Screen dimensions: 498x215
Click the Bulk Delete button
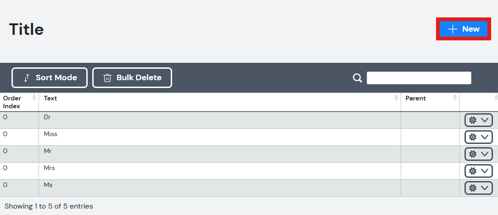pyautogui.click(x=132, y=77)
